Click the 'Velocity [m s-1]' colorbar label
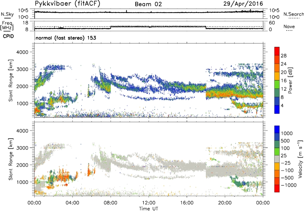 point(300,159)
